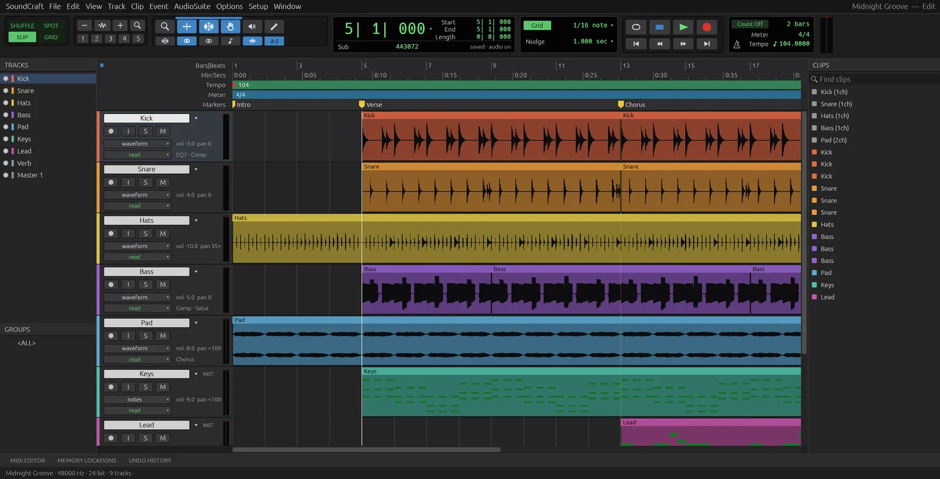This screenshot has height=479, width=940.
Task: Click the blue Stop transport button
Action: [x=659, y=27]
